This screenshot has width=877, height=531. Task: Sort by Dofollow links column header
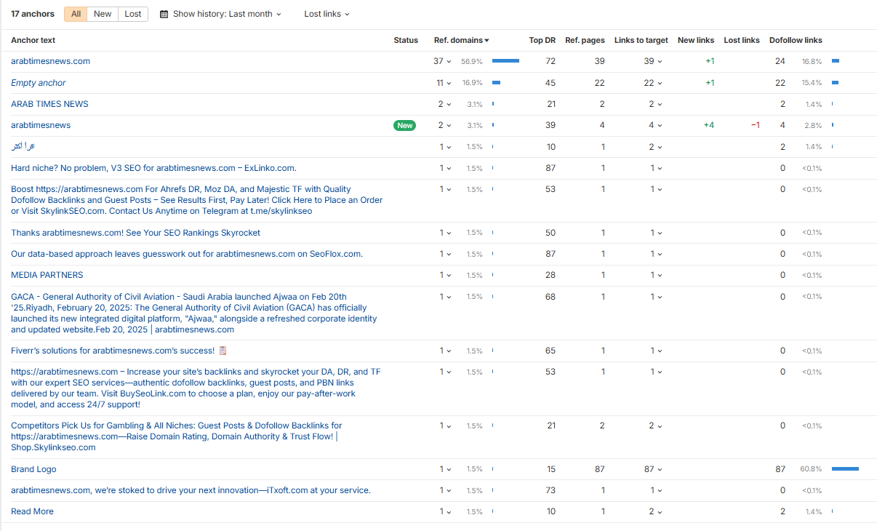(796, 41)
